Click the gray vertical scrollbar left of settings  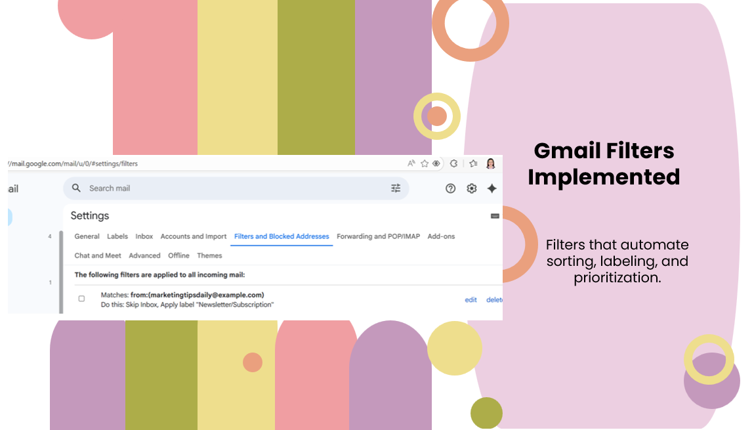click(x=61, y=272)
